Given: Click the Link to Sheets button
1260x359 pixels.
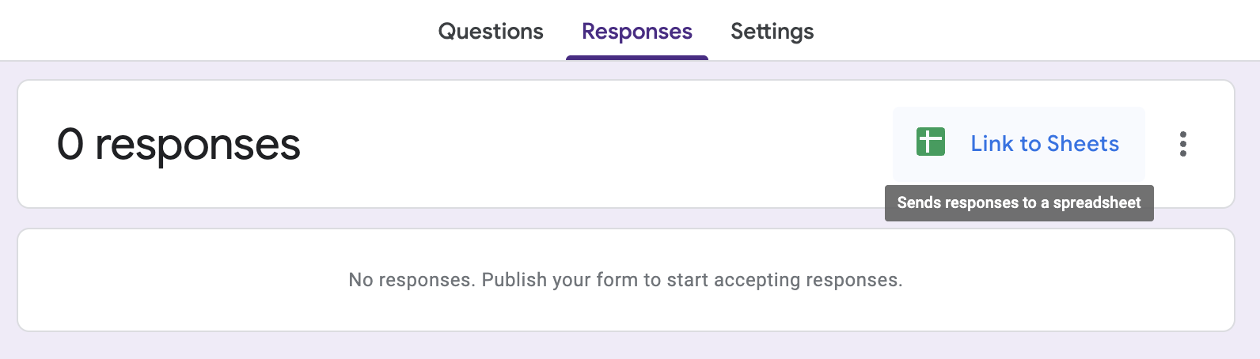Looking at the screenshot, I should coord(1018,144).
